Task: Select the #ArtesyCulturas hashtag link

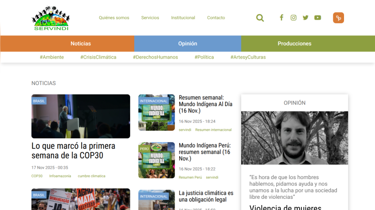Action: 248,57
